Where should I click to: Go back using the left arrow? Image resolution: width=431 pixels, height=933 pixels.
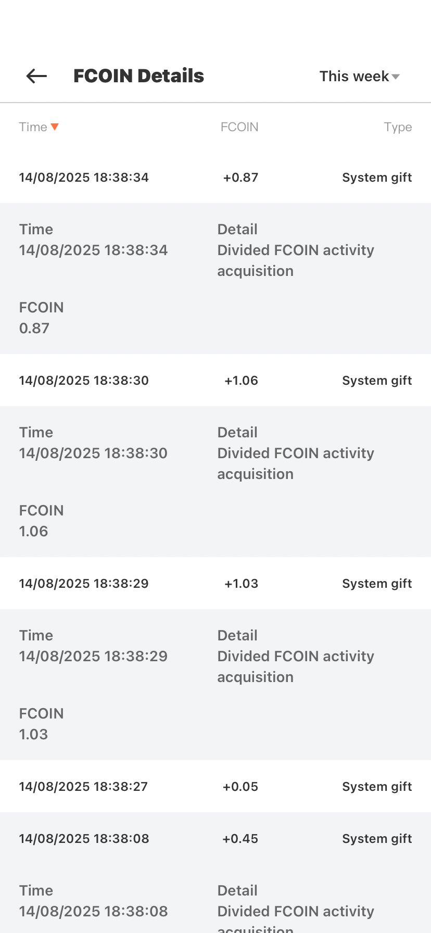(36, 76)
